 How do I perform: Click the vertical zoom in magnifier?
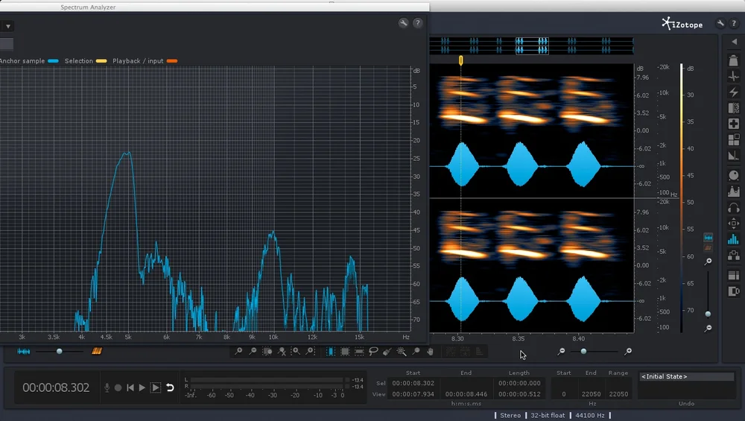coord(708,262)
